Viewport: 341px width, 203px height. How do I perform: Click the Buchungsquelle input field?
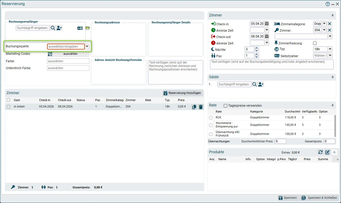[x=66, y=47]
